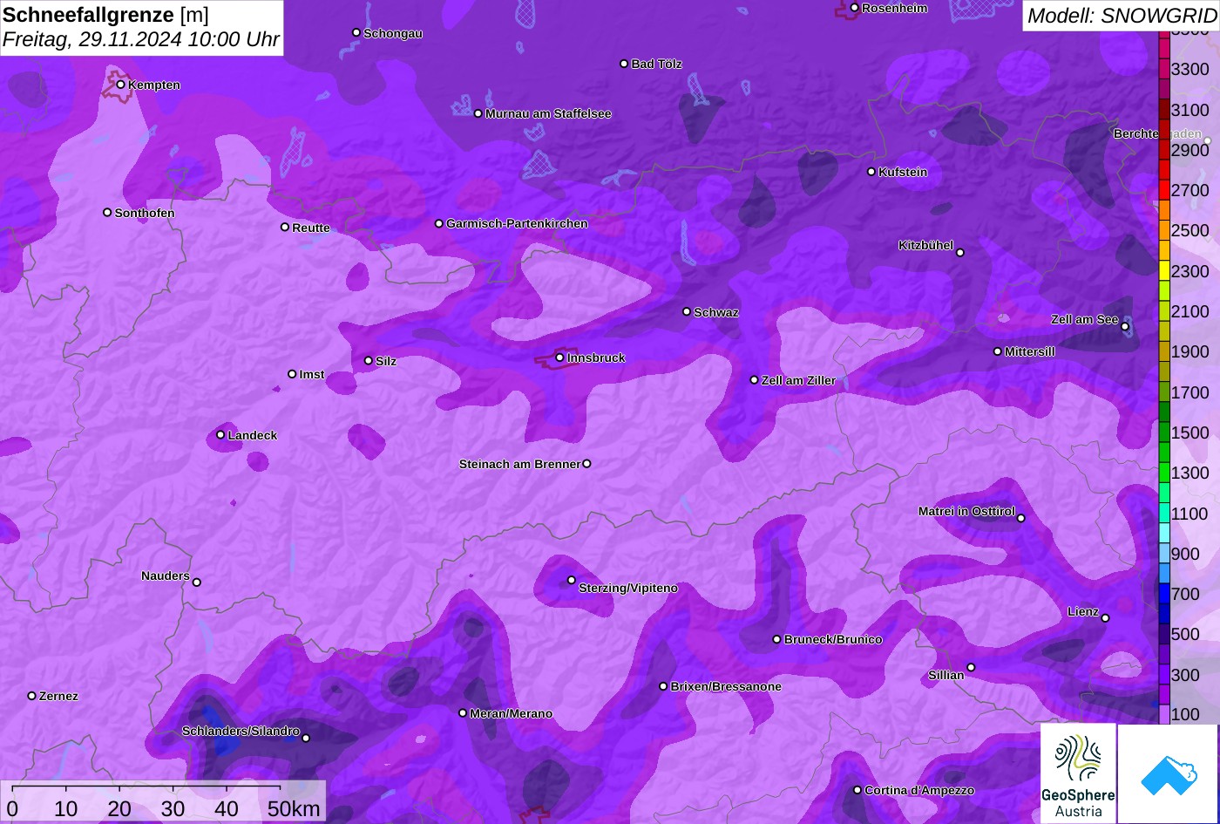1220x824 pixels.
Task: Select the Sonthofen map marker
Action: coord(107,213)
